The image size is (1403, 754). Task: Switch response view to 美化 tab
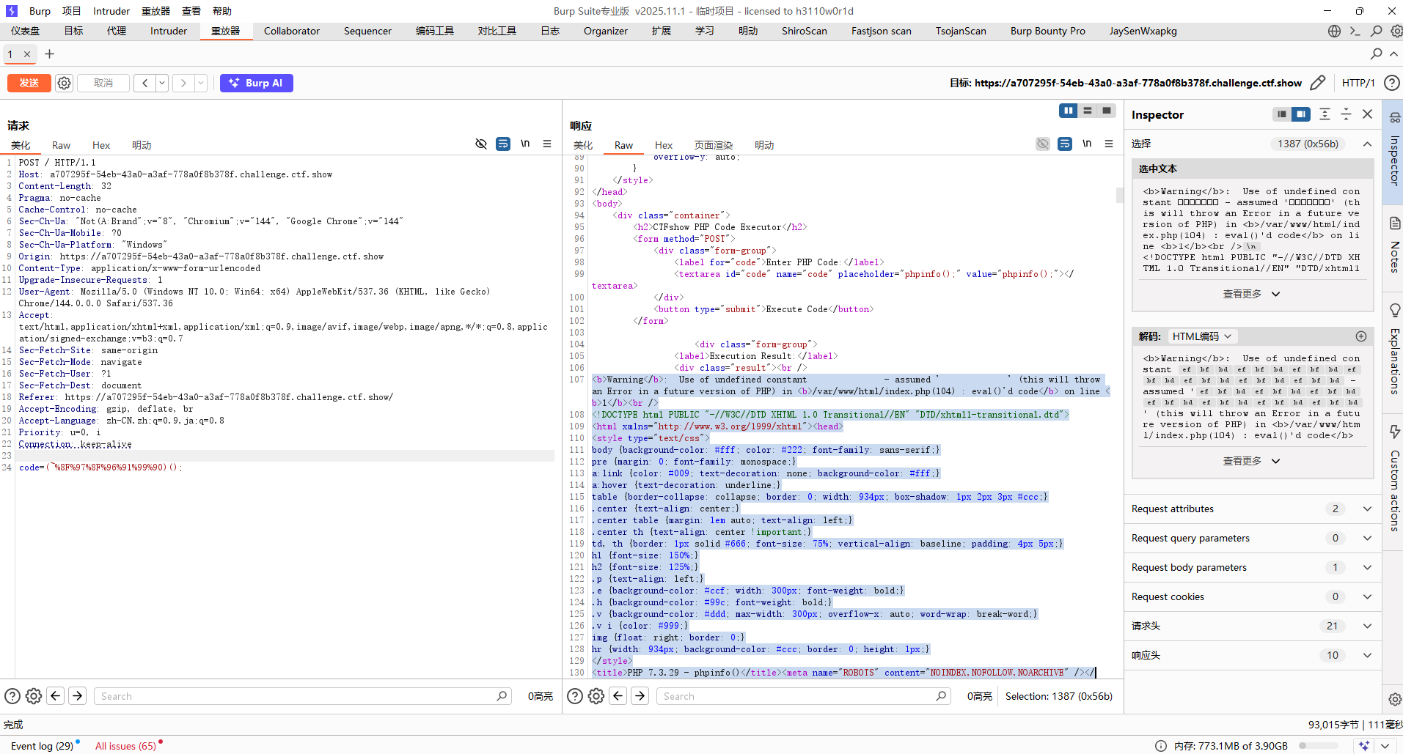point(583,145)
